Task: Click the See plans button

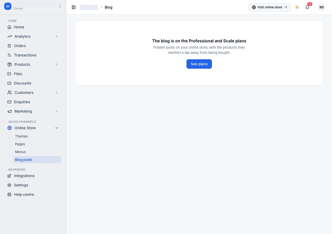Action: point(199,64)
